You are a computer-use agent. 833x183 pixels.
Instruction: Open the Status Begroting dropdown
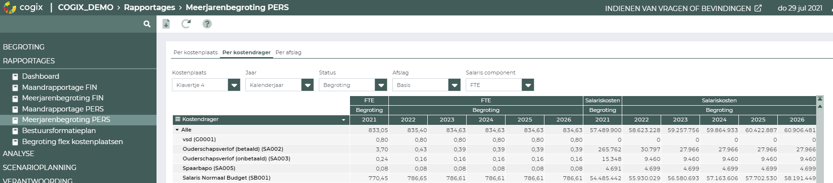pyautogui.click(x=381, y=85)
